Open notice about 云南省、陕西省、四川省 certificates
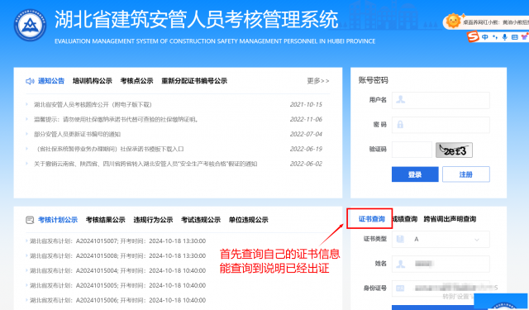529x310 pixels. (145, 165)
